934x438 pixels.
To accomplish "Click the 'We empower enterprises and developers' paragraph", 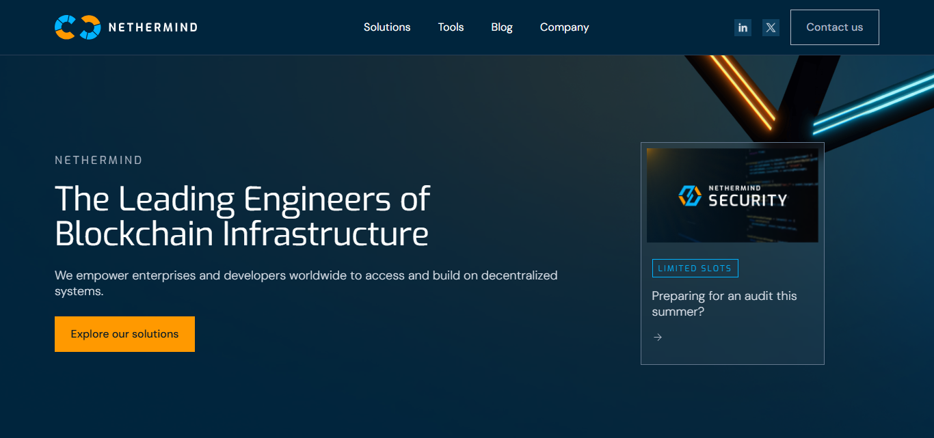I will click(306, 283).
